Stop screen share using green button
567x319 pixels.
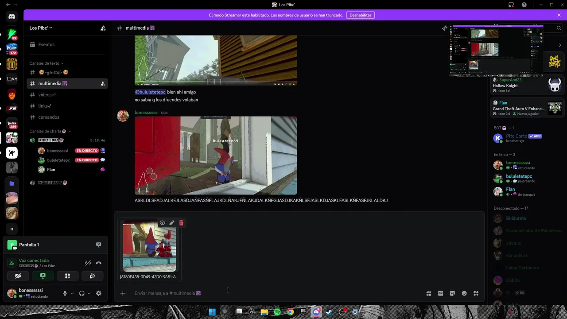tap(43, 276)
